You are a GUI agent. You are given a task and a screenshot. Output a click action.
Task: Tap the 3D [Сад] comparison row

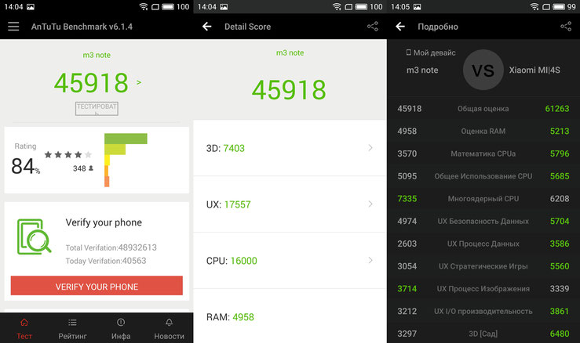(x=483, y=334)
